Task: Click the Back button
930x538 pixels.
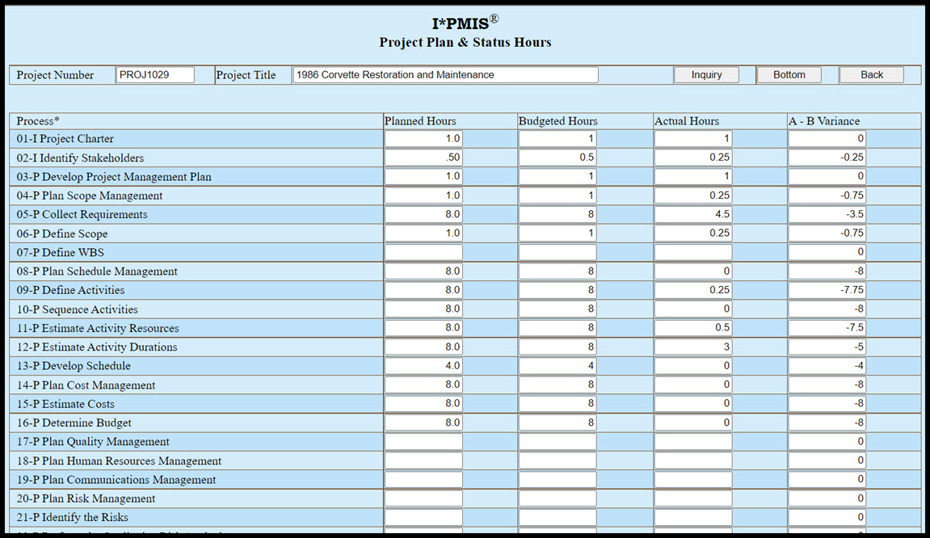Action: [871, 74]
